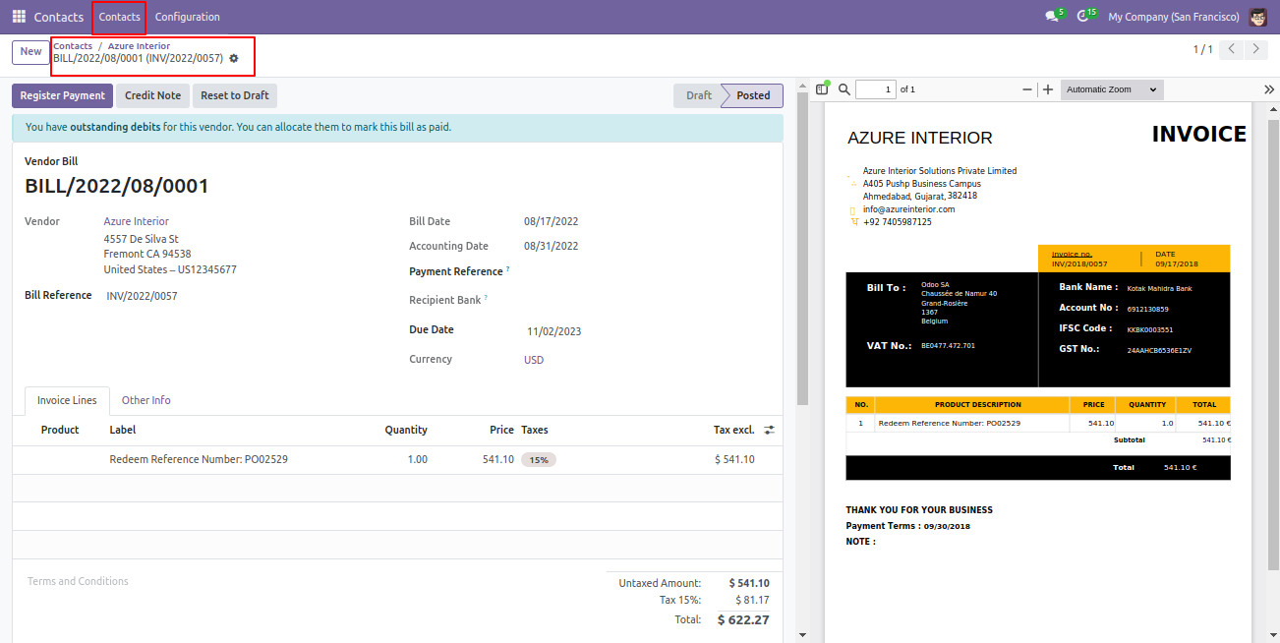Open PDF viewer tools double-arrow menu
1280x643 pixels.
(x=1268, y=89)
